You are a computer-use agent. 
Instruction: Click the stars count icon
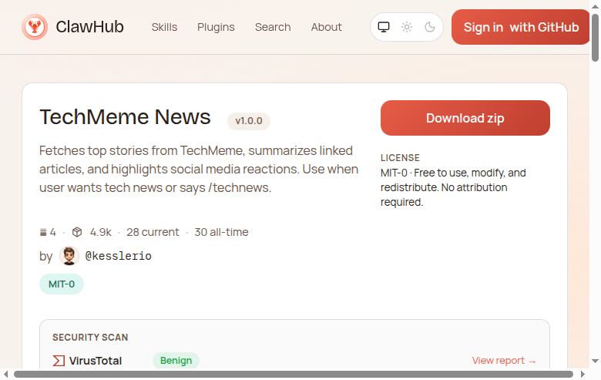[x=43, y=232]
